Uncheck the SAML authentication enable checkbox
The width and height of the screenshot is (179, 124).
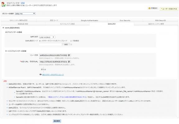tap(3, 28)
